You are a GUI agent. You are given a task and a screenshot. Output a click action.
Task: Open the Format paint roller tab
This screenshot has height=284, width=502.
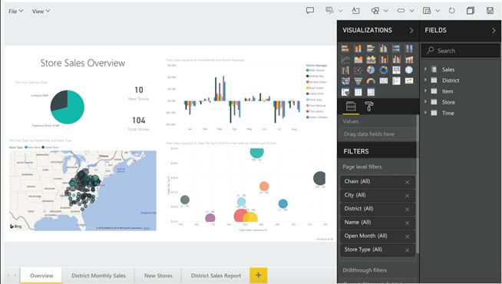pyautogui.click(x=368, y=106)
